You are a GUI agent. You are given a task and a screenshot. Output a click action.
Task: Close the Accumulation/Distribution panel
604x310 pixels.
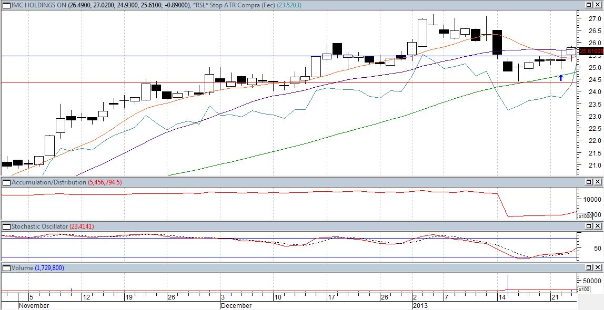point(598,182)
